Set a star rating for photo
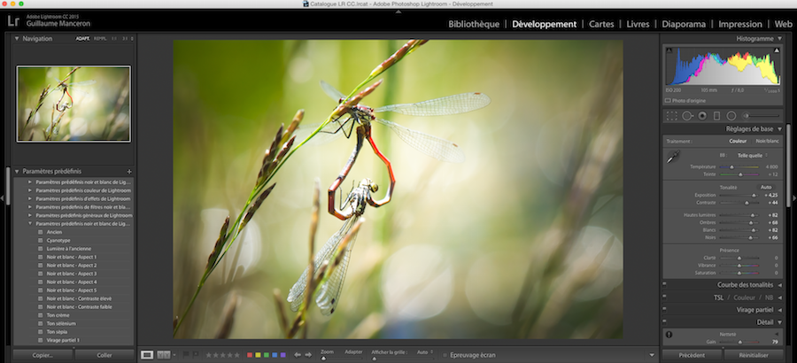Viewport: 797px width, 363px height. coord(222,355)
